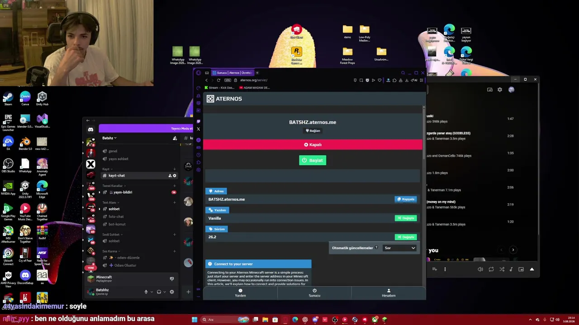
Task: Open the Hesabım tab in Aternos
Action: (x=389, y=293)
